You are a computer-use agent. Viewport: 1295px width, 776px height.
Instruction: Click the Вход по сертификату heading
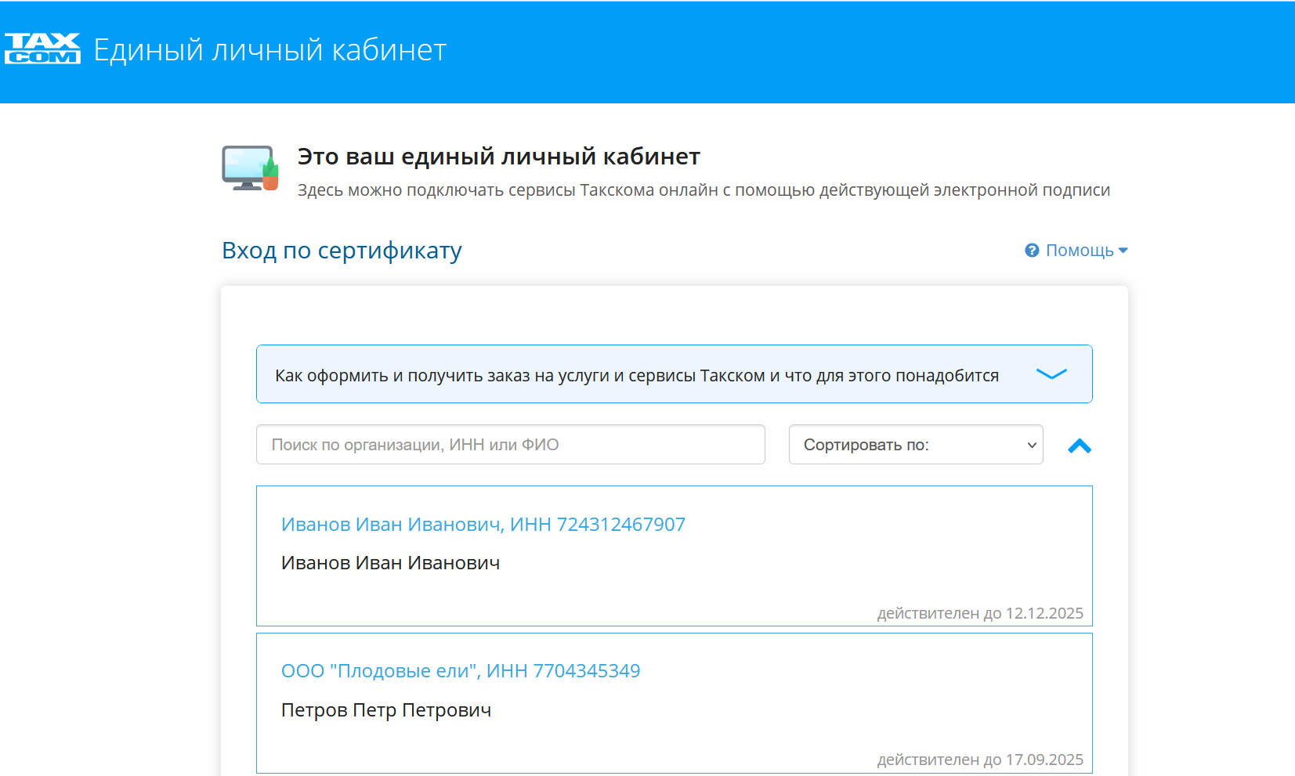(342, 251)
